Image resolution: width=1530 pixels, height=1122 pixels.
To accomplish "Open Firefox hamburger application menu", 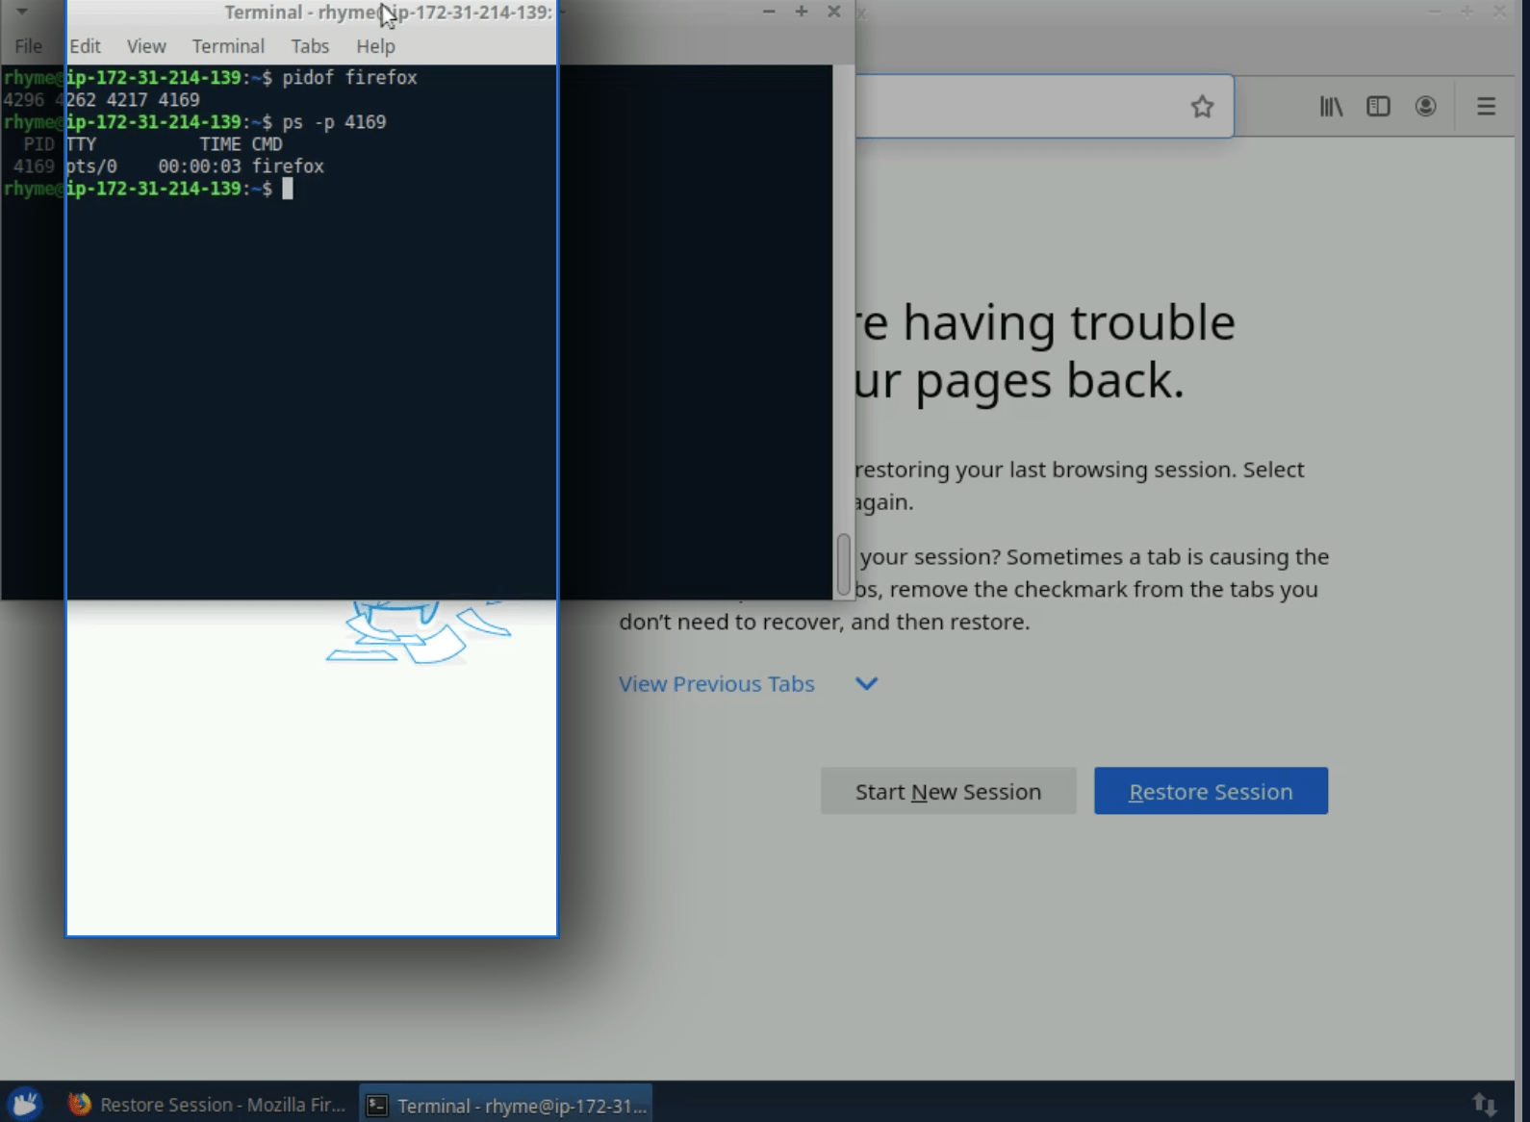I will point(1486,107).
